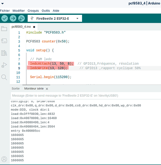Open the Modifier menu
Image resolution: width=161 pixels, height=165 pixels.
click(x=19, y=11)
